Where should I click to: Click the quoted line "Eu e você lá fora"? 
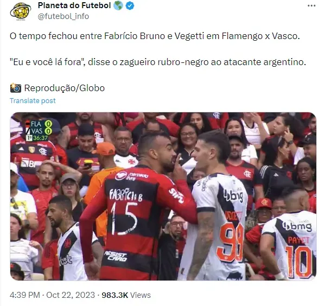click(x=47, y=62)
